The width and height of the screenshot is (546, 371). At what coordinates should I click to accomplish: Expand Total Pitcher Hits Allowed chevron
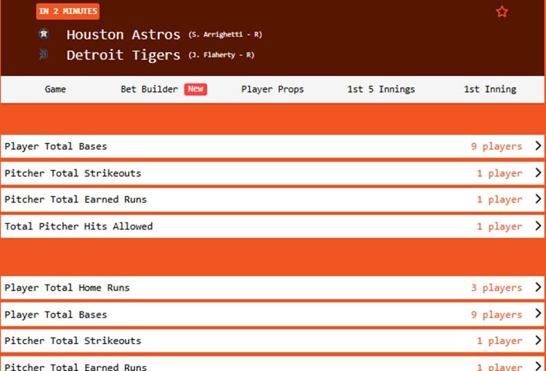pyautogui.click(x=538, y=226)
